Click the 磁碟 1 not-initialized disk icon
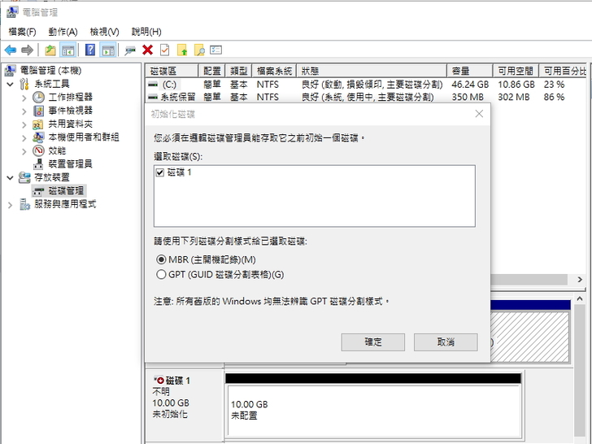 click(159, 381)
